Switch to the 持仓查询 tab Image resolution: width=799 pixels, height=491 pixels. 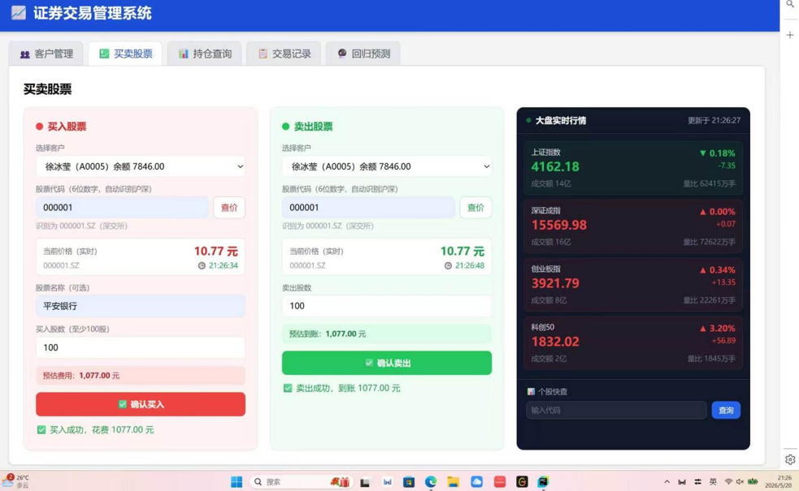tap(205, 54)
